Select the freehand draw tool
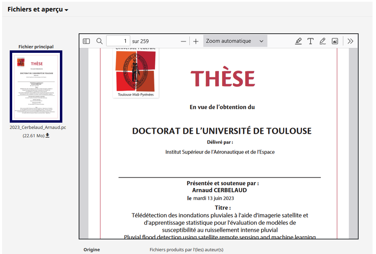The image size is (376, 254). [323, 41]
